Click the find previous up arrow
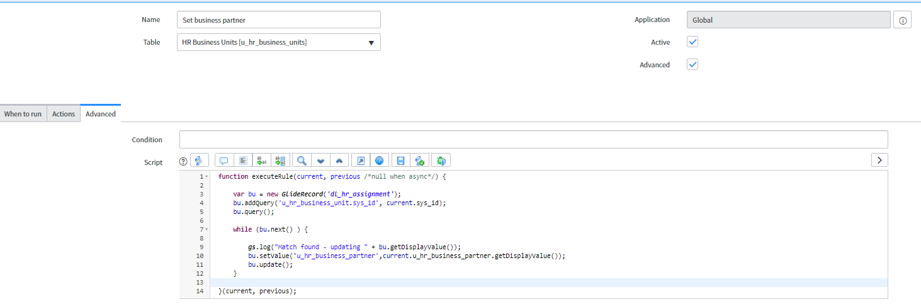This screenshot has height=304, width=921. pos(339,161)
